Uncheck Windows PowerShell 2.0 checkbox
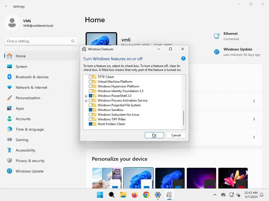Viewport: 269px width, 201px height. coord(90,96)
